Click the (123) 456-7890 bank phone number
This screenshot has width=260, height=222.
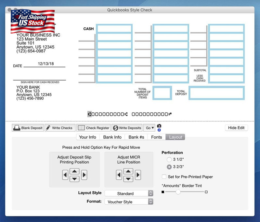pyautogui.click(x=30, y=98)
